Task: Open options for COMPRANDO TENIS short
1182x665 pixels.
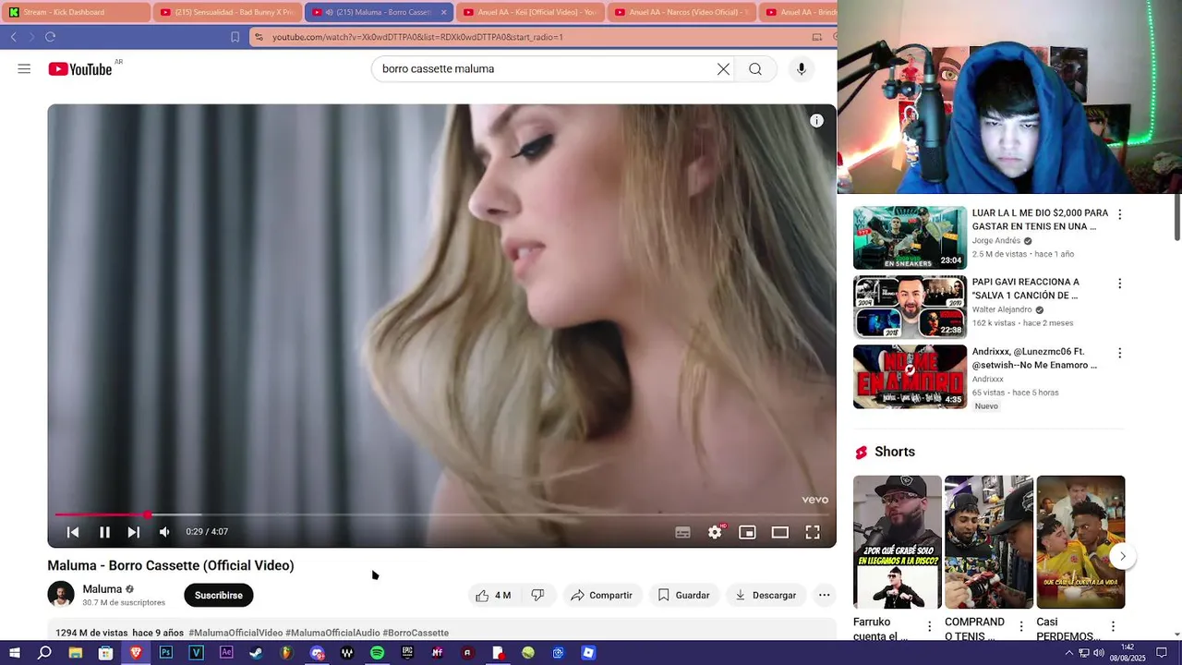Action: click(1021, 626)
